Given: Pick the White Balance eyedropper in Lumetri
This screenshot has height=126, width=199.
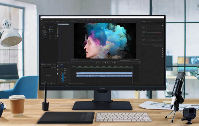Looking at the screenshot, I should coord(147,31).
